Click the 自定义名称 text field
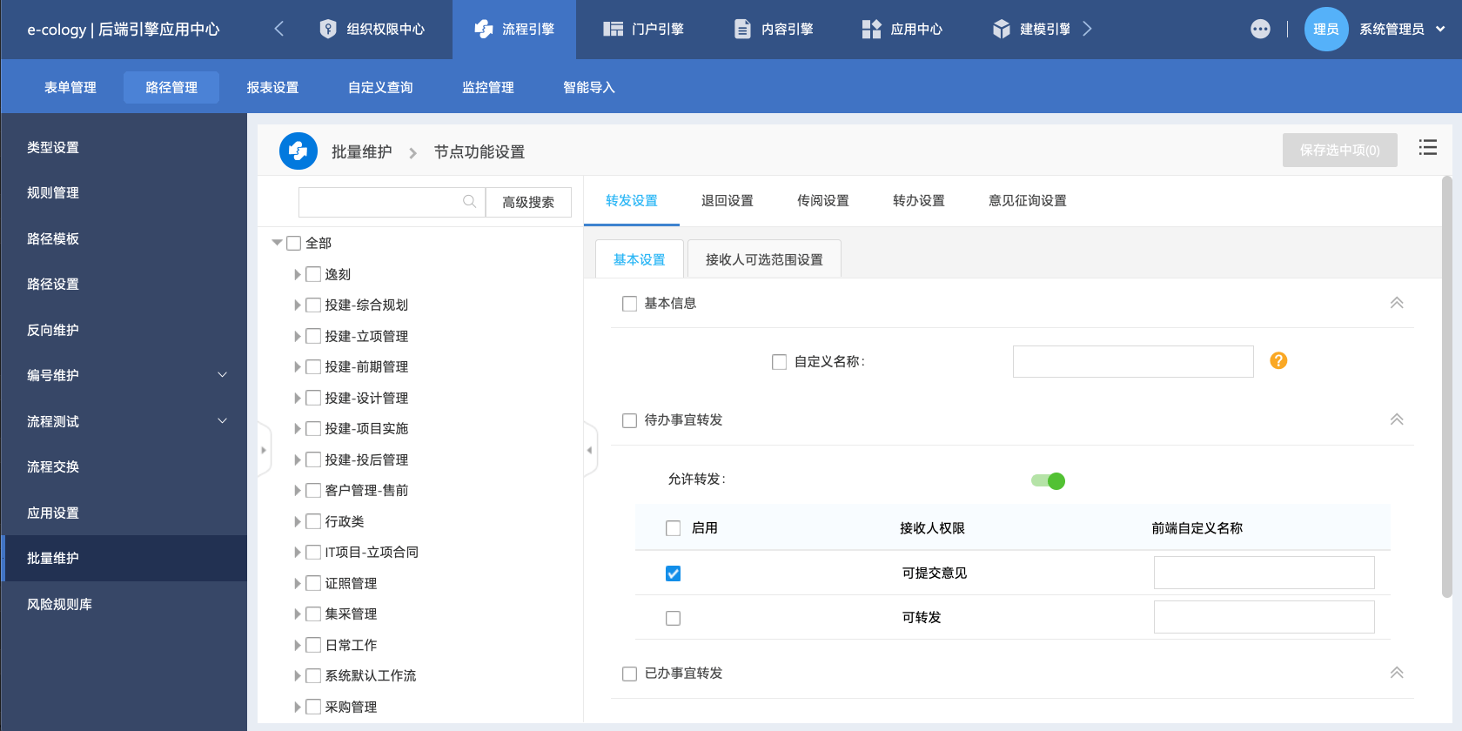The image size is (1462, 731). 1133,361
